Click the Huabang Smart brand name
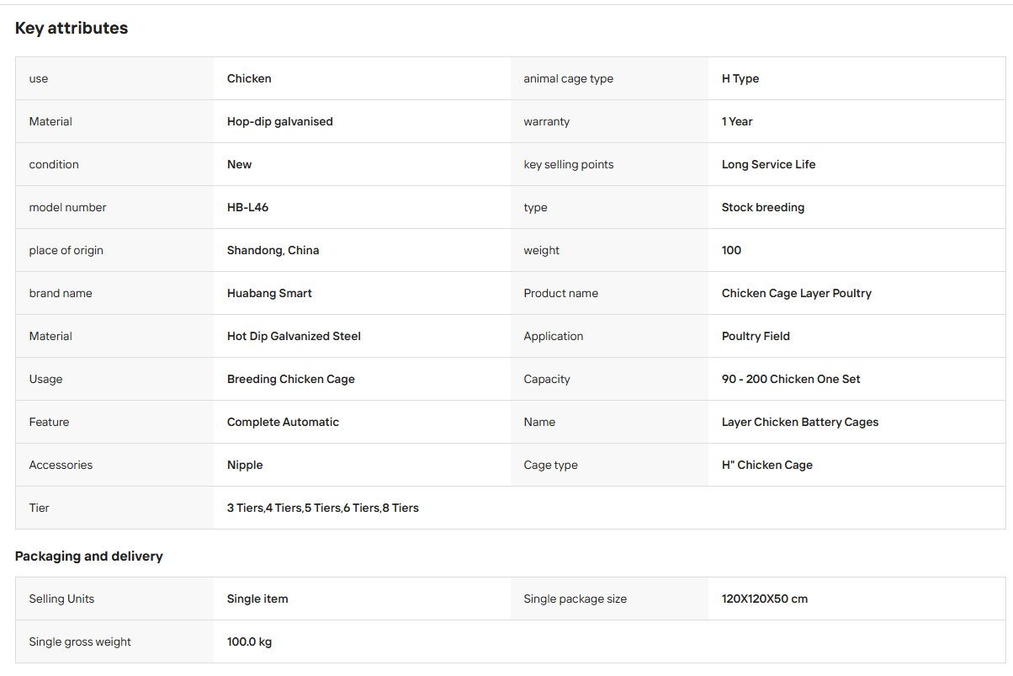The height and width of the screenshot is (676, 1013). point(269,293)
